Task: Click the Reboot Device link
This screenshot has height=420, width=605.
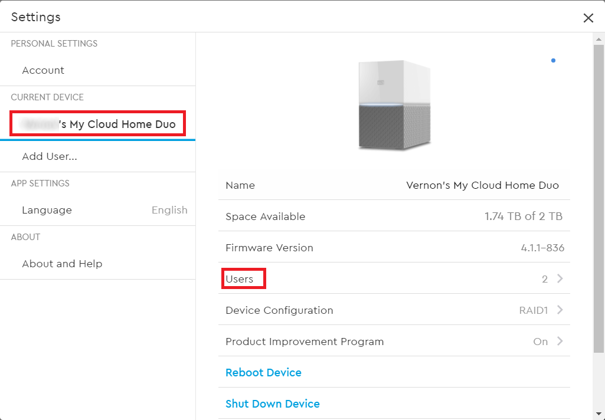Action: (263, 373)
